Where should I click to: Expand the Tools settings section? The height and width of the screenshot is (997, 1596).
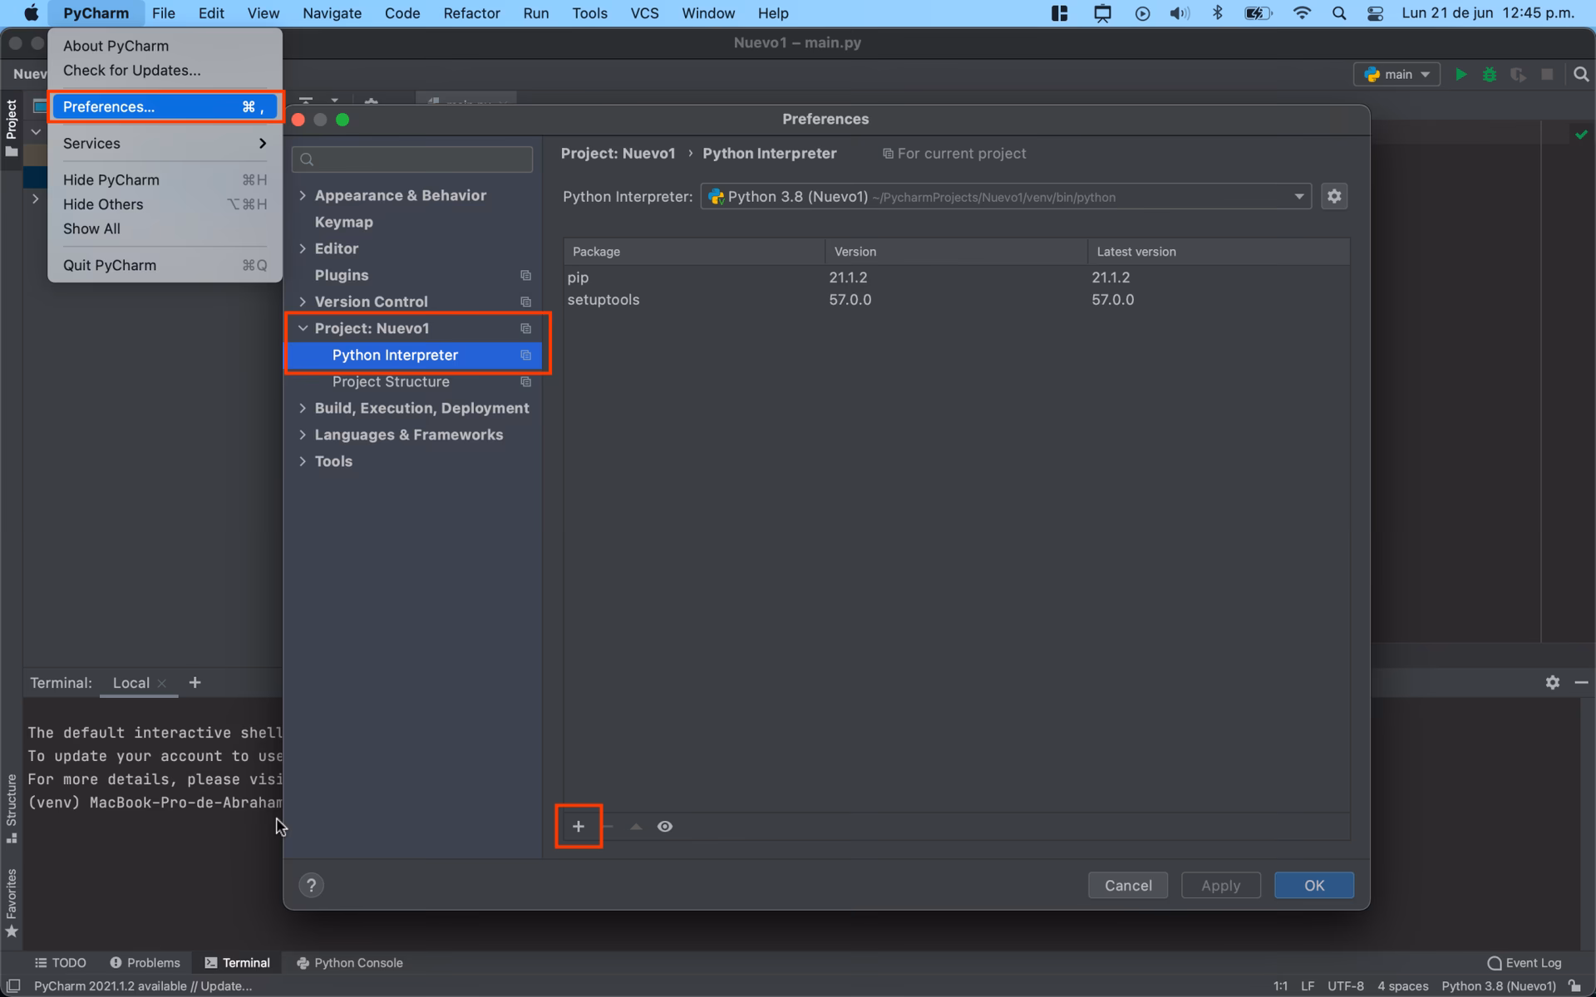tap(303, 461)
